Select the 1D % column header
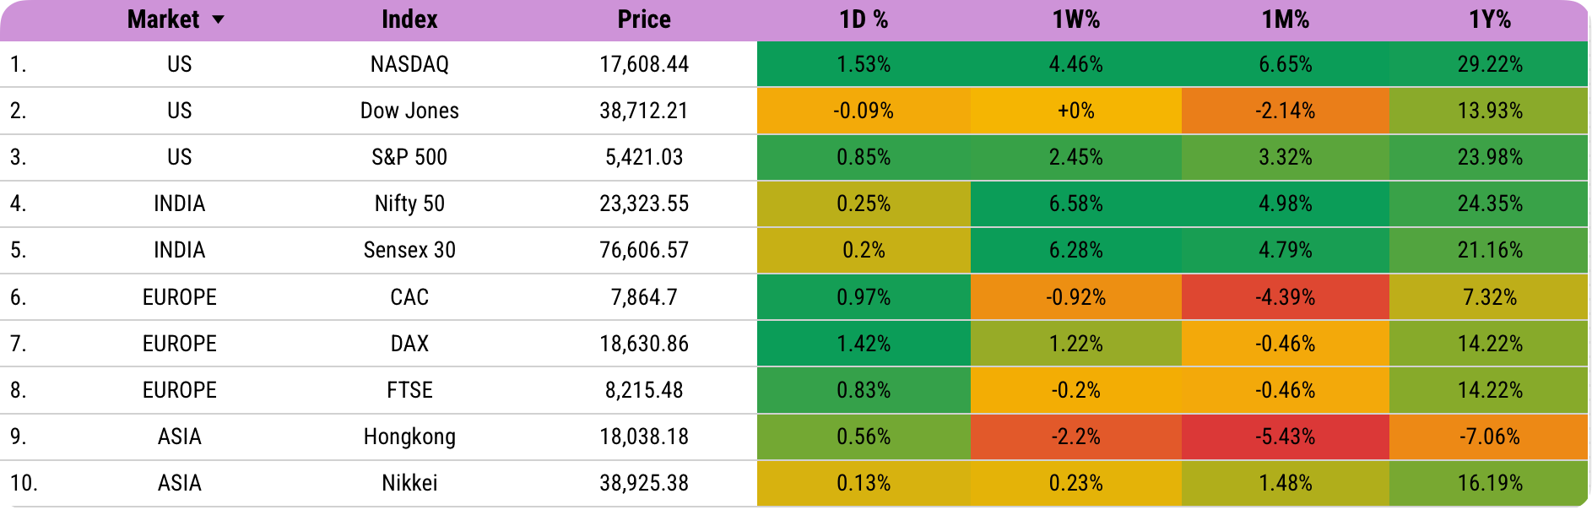Viewport: 1592px width, 510px height. click(864, 19)
